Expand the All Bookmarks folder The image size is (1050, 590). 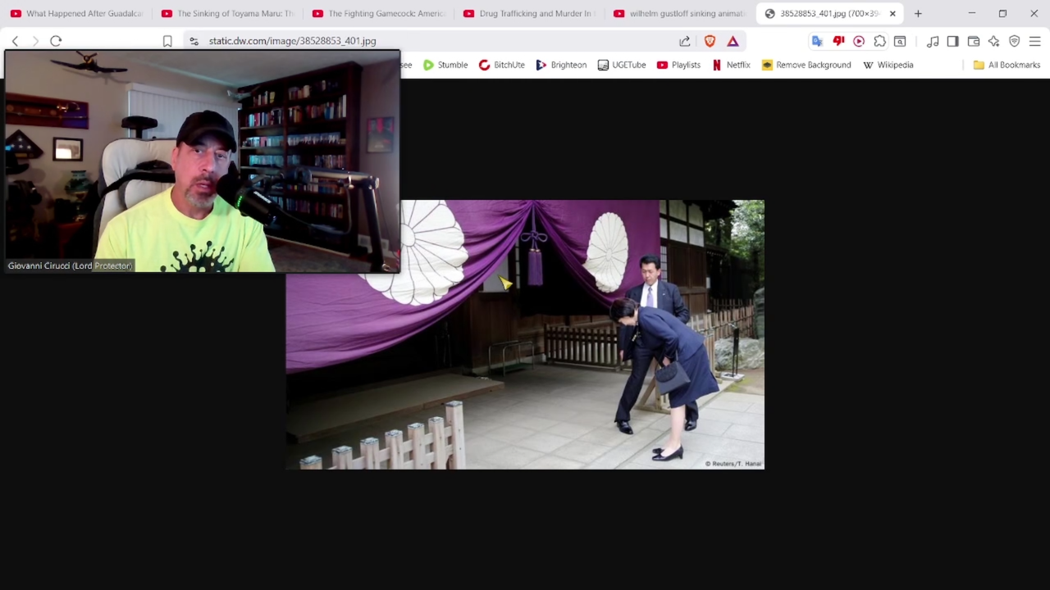pyautogui.click(x=1007, y=65)
